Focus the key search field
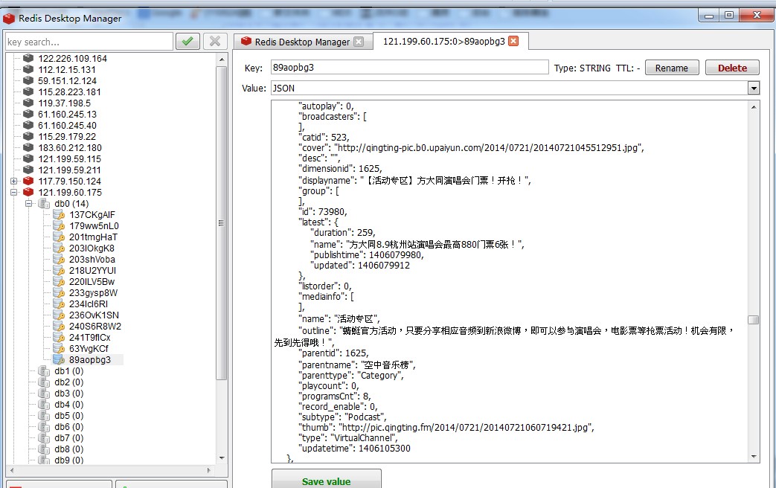 [x=89, y=42]
